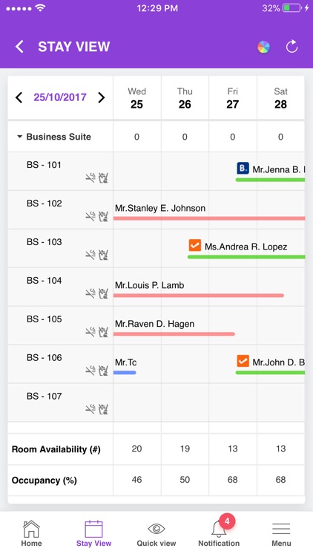Image resolution: width=313 pixels, height=557 pixels.
Task: Select Mr.Louis P. Lamb booking bar
Action: pos(198,295)
